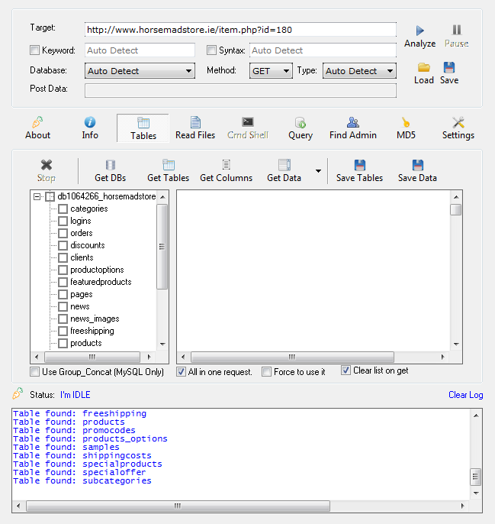Uncheck Clear list on get checkbox
The width and height of the screenshot is (495, 524).
click(346, 370)
